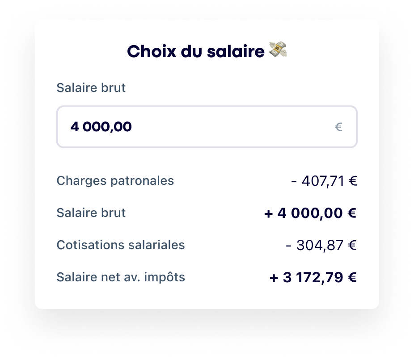Viewport: 414px width, 359px height.
Task: Select the Salaire net av. impôts label
Action: click(x=121, y=277)
